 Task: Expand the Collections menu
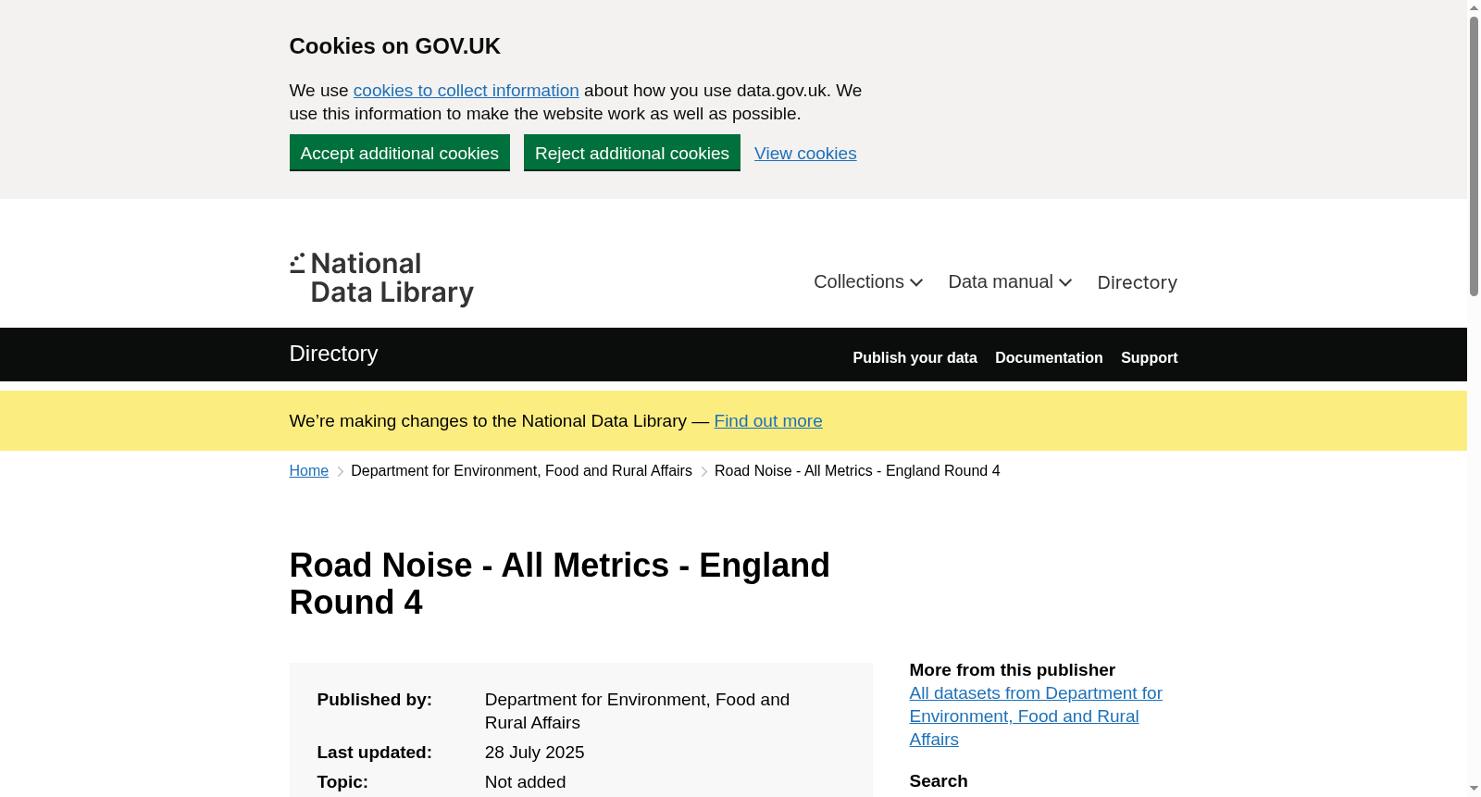pyautogui.click(x=868, y=282)
